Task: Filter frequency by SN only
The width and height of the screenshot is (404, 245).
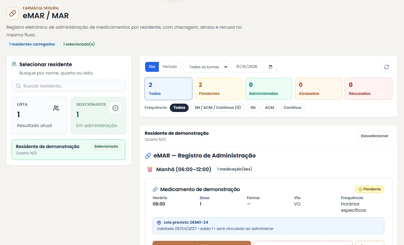Action: [253, 108]
